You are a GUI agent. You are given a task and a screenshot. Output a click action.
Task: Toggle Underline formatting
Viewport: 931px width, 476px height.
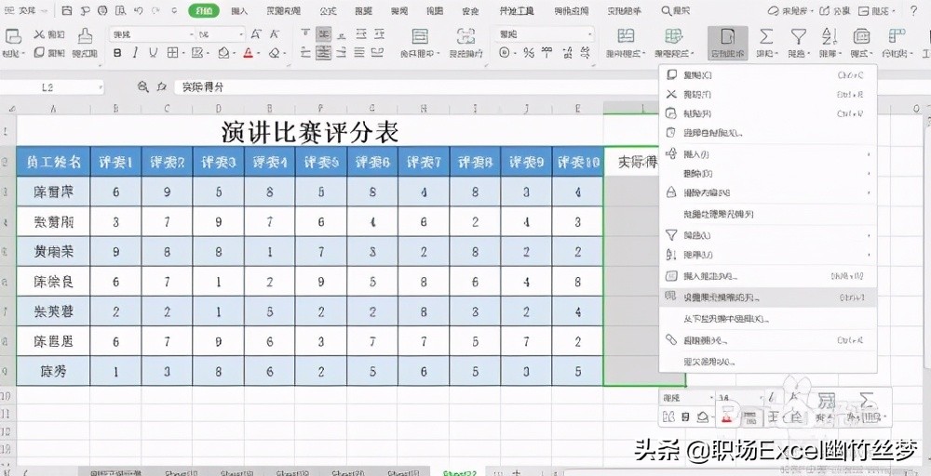click(154, 53)
